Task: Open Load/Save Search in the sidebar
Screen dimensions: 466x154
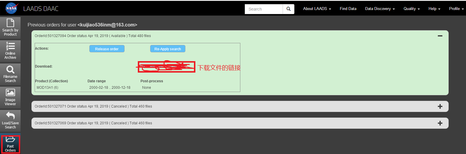Action: [10, 120]
